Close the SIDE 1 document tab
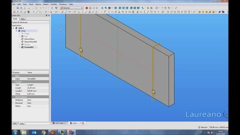The image size is (240, 135). pos(83,123)
